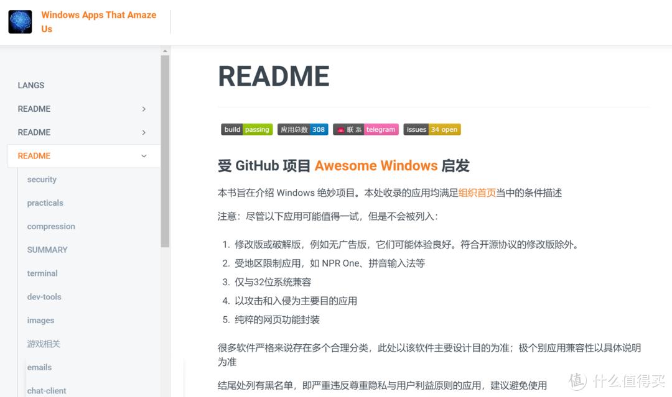The image size is (672, 397).
Task: Open the Awesome Windows project link
Action: (376, 166)
